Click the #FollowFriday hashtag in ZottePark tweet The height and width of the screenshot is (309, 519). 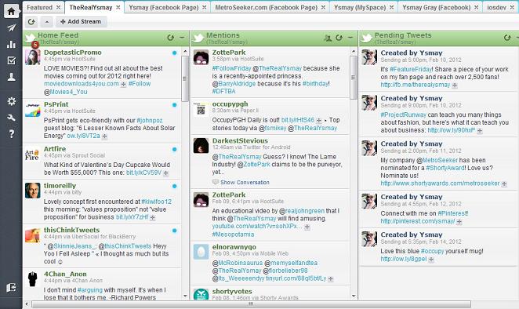[232, 68]
